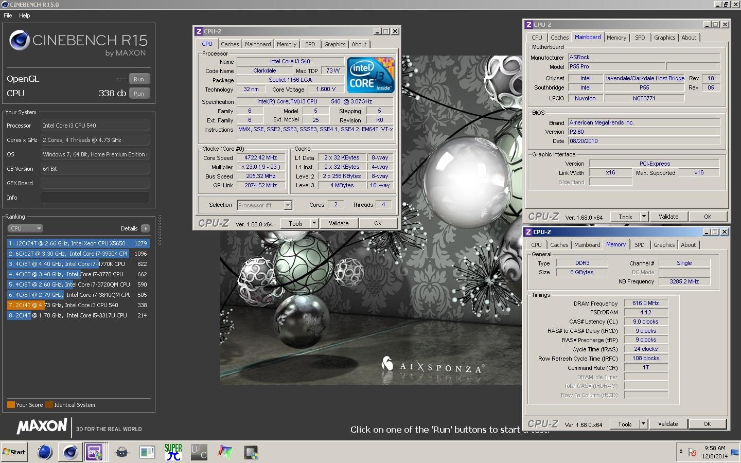Click Tools button in CPU-Z CPU window
The image size is (741, 463).
pos(295,223)
